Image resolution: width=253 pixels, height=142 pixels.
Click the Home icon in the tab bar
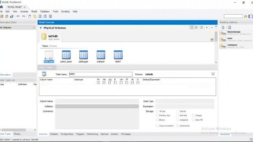[x=2, y=7]
